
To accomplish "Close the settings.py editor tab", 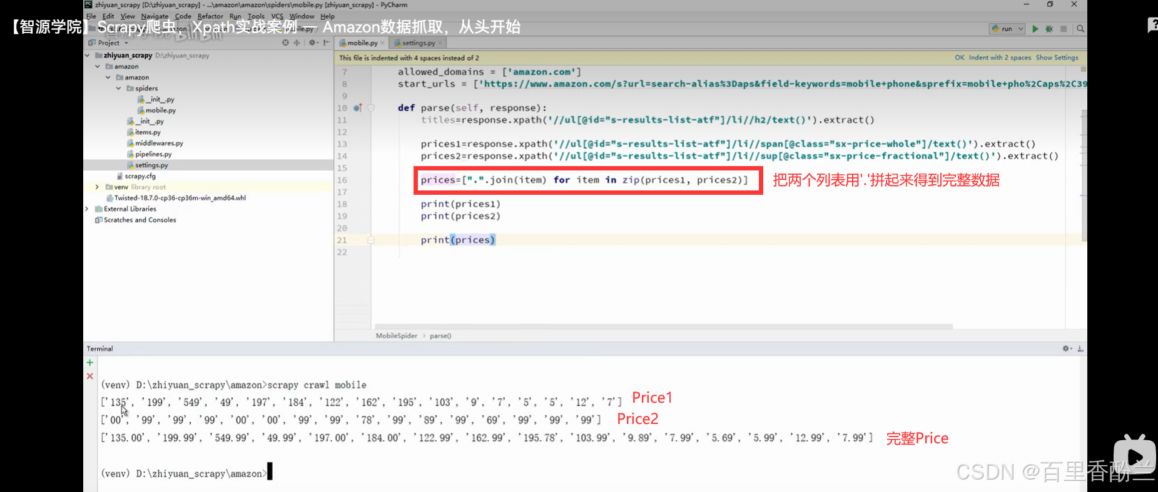I will 440,43.
